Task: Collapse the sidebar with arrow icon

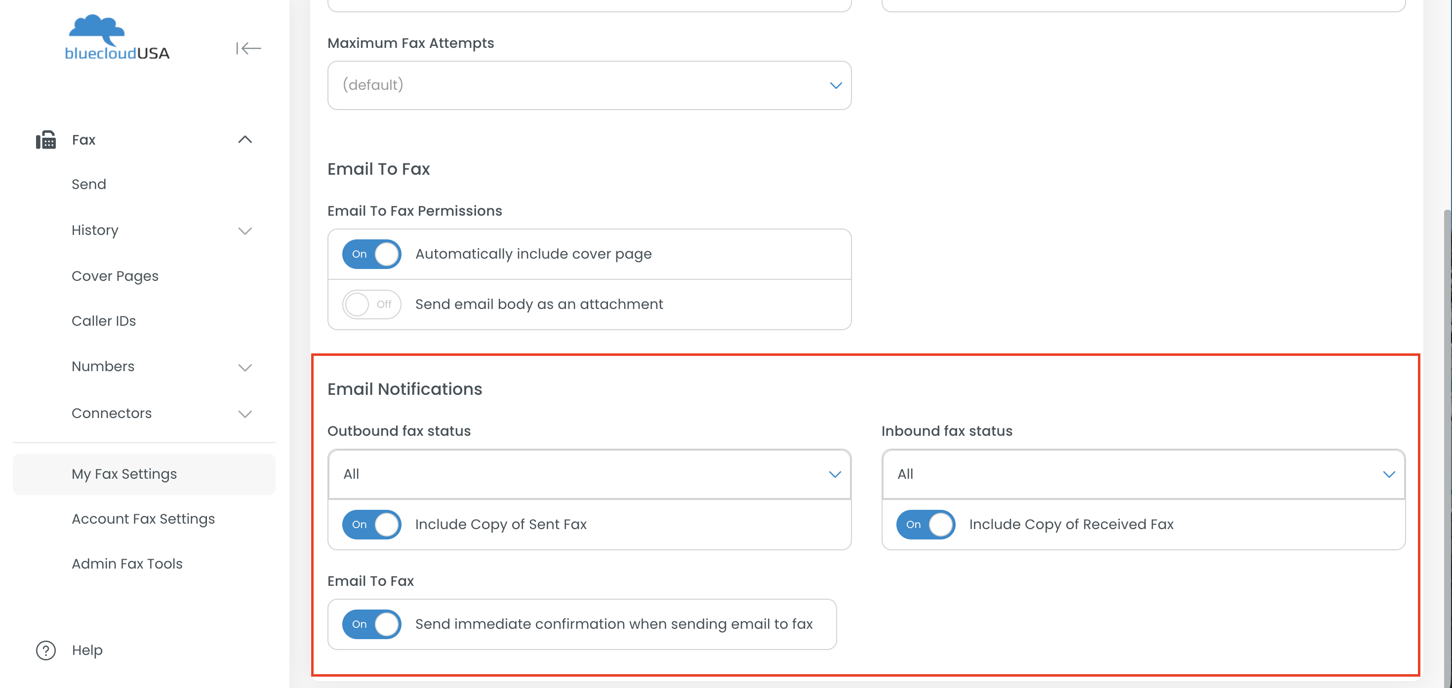Action: pos(248,48)
